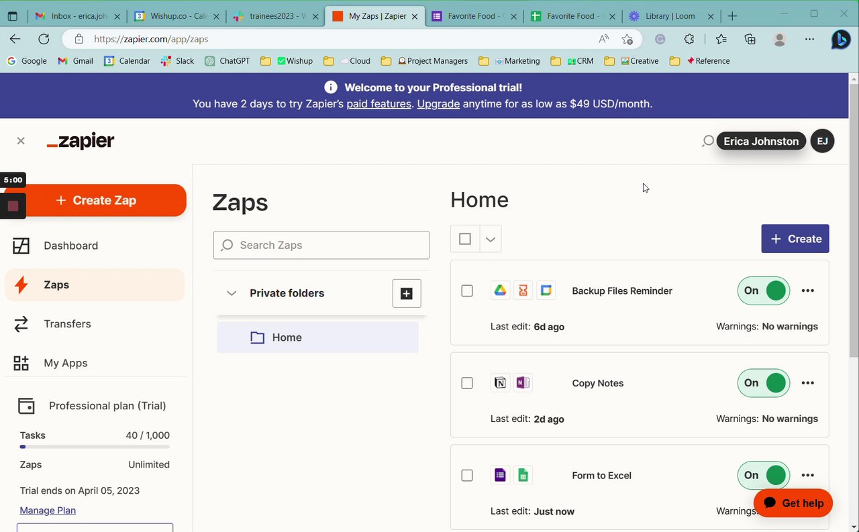Open more options for Copy Notes
The width and height of the screenshot is (859, 532).
point(808,383)
